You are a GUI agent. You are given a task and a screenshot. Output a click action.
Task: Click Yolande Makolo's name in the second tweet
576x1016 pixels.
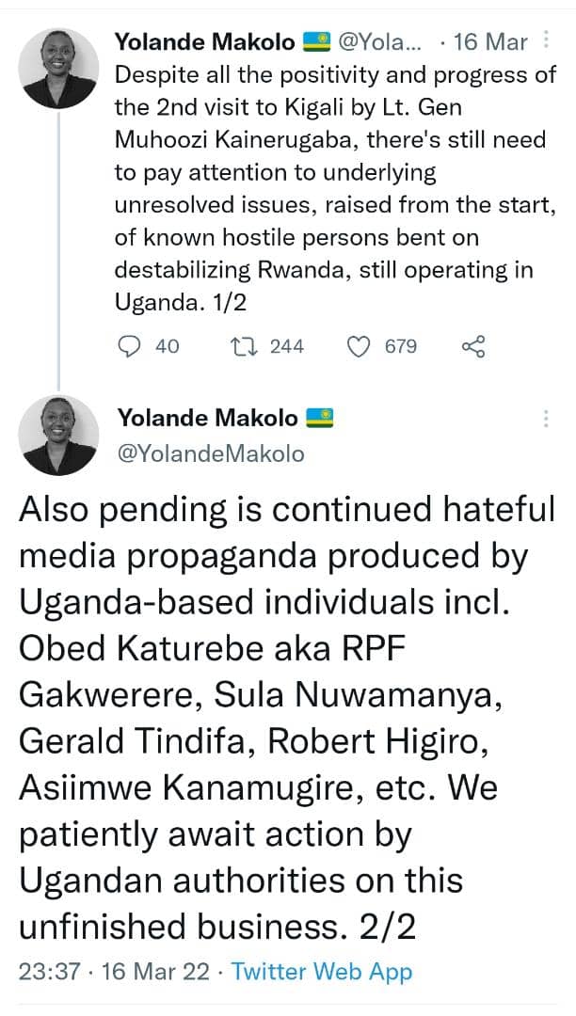pyautogui.click(x=205, y=418)
